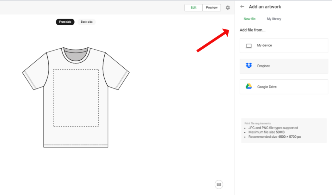Open the settings gear icon
This screenshot has width=332, height=195.
coord(228,7)
